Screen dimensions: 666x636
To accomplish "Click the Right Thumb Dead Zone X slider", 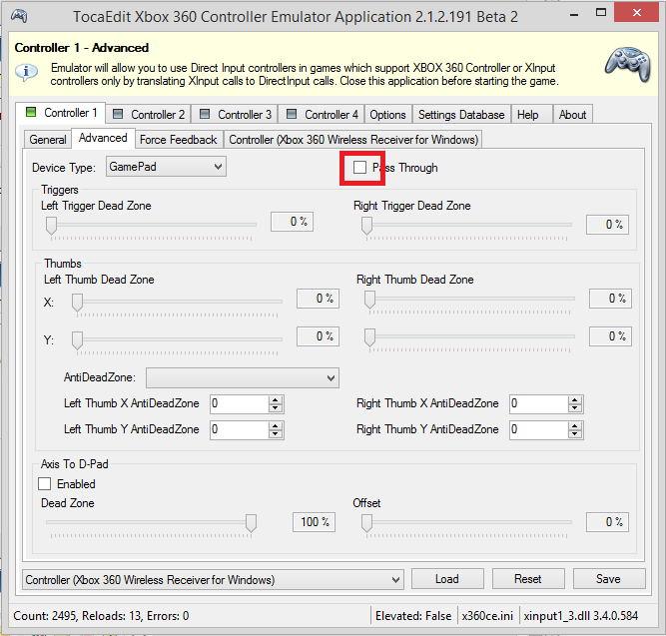I will coord(370,300).
